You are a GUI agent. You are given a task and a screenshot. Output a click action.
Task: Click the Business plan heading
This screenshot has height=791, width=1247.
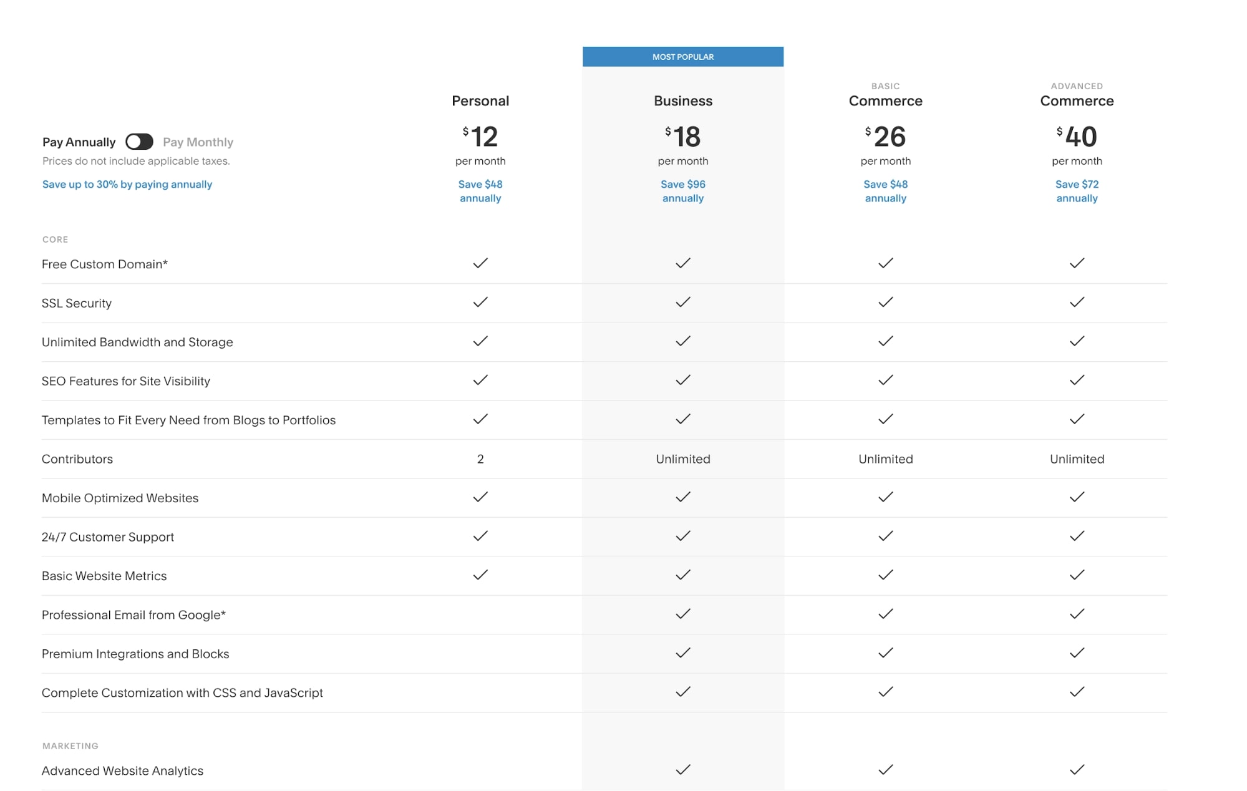click(683, 101)
